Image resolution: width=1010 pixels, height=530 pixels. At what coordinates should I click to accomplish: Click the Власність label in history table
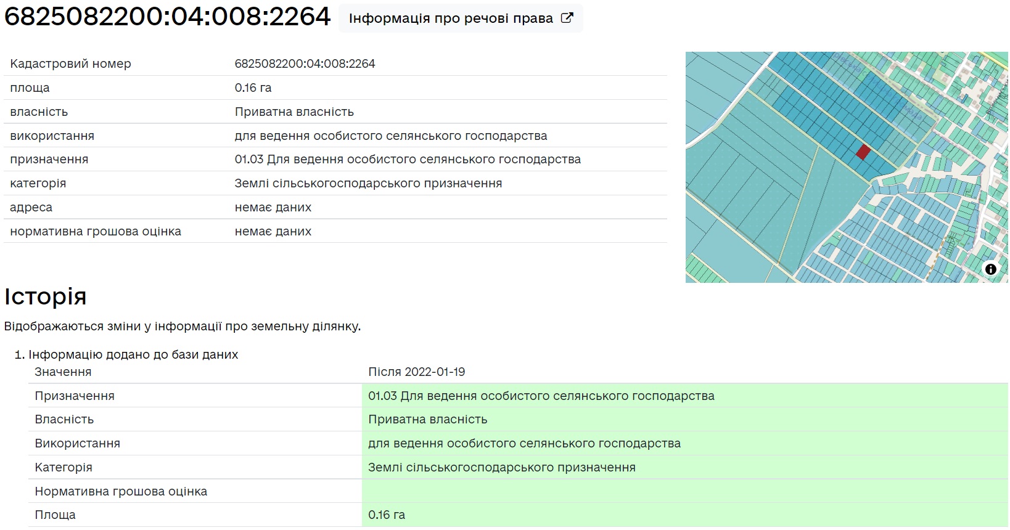(x=64, y=419)
